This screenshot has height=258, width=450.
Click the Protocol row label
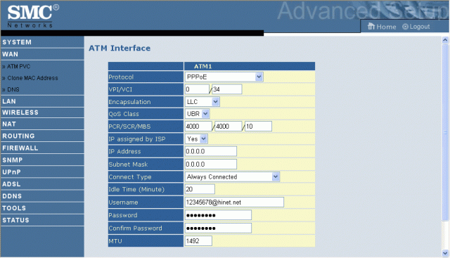pos(121,77)
